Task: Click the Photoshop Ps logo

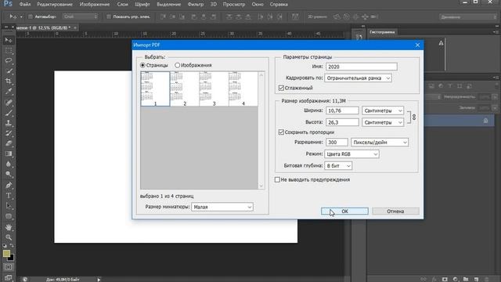Action: pos(8,4)
